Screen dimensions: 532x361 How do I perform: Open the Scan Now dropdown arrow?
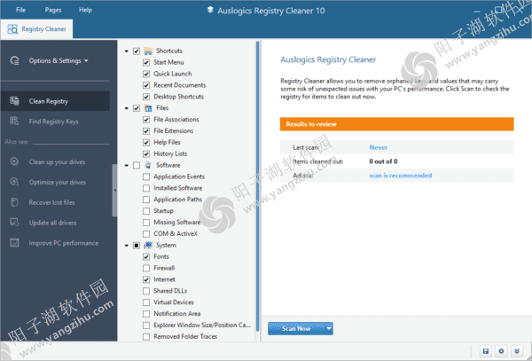pyautogui.click(x=329, y=328)
